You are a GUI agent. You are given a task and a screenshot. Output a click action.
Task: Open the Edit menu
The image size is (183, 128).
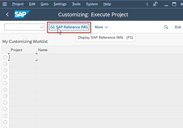coord(32,4)
